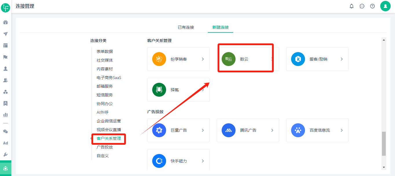Expand the 驿氪 card arrow

point(203,90)
